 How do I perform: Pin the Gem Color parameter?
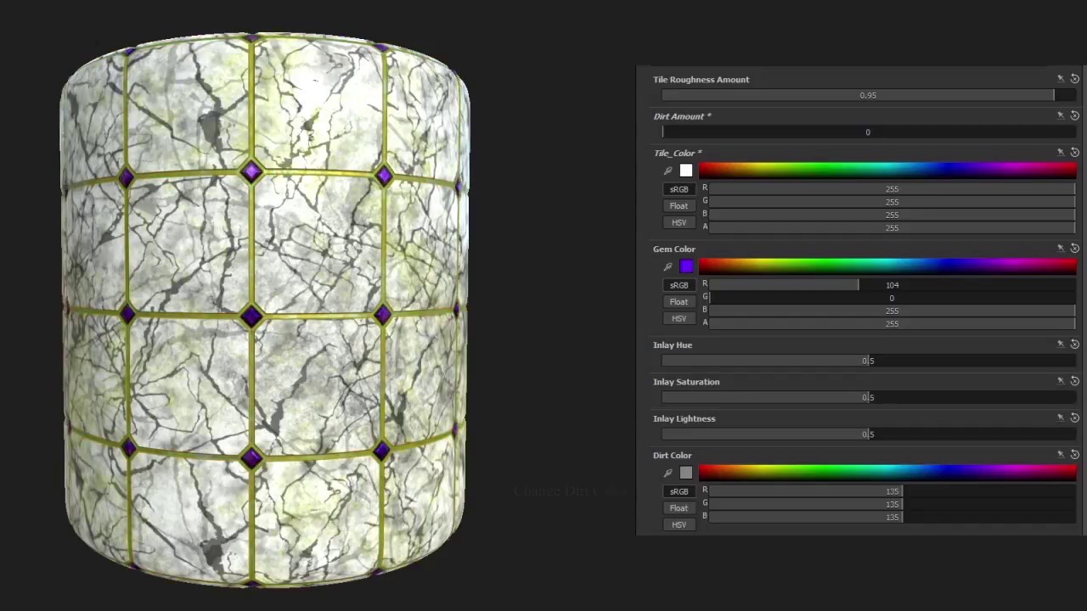(x=1060, y=249)
